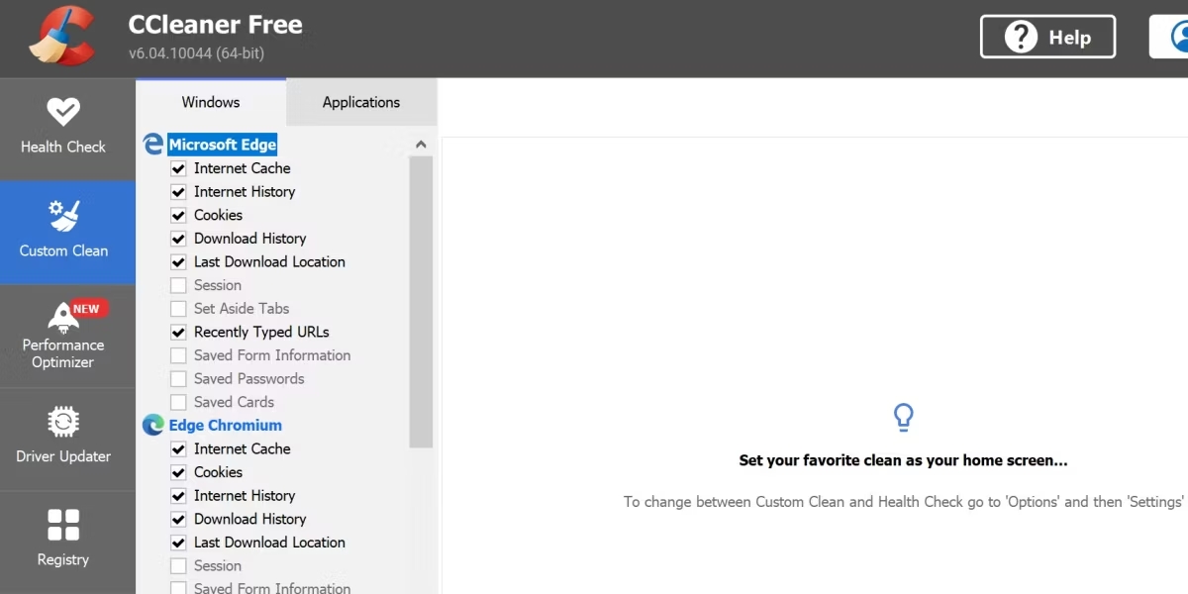Click the scroll up arrow in list
Screen dimensions: 1188x594
pyautogui.click(x=421, y=145)
